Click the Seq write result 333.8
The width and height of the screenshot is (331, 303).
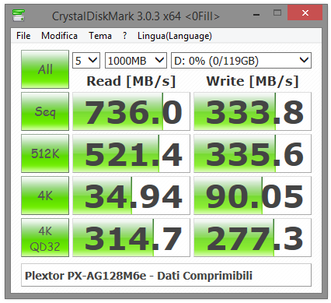pyautogui.click(x=253, y=111)
